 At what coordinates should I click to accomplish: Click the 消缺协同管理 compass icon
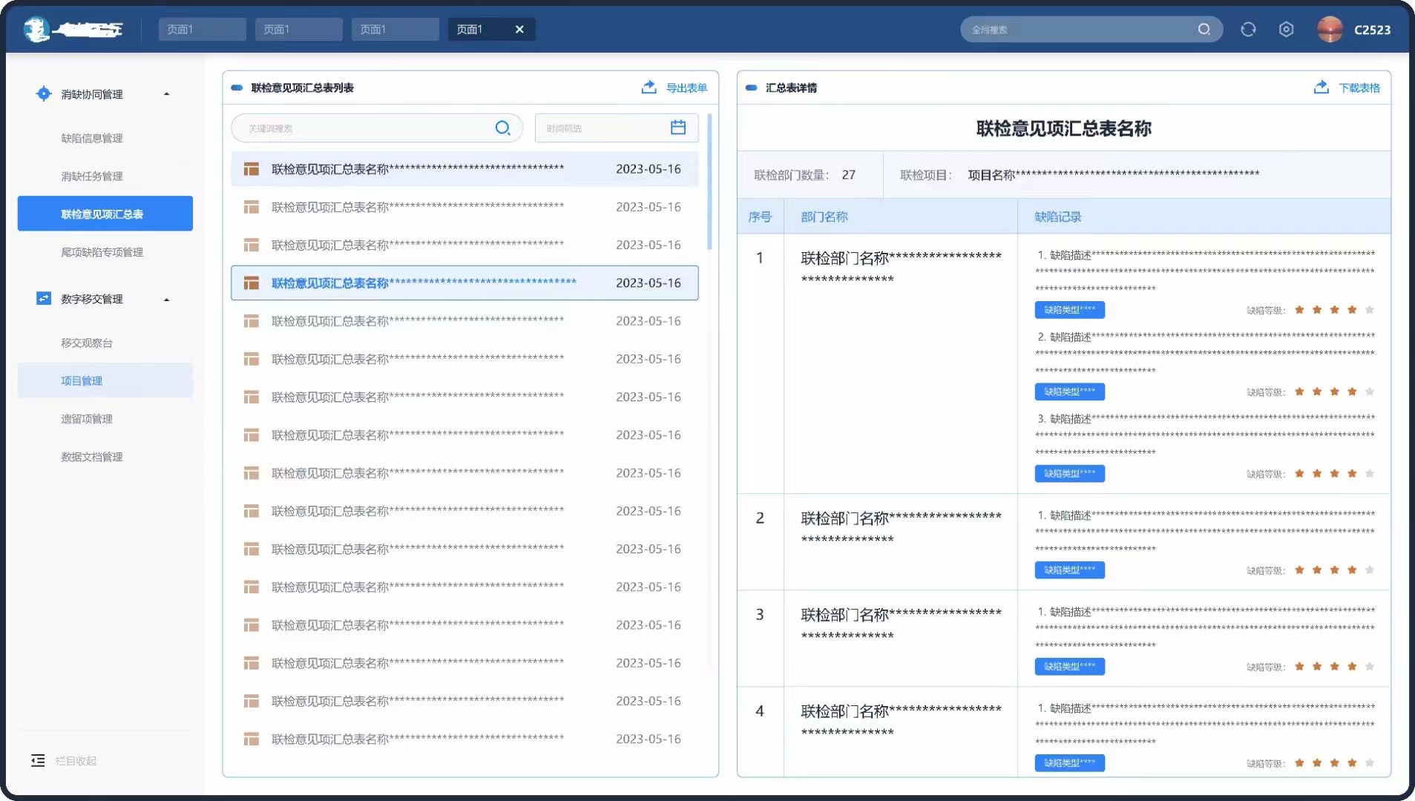(x=43, y=93)
